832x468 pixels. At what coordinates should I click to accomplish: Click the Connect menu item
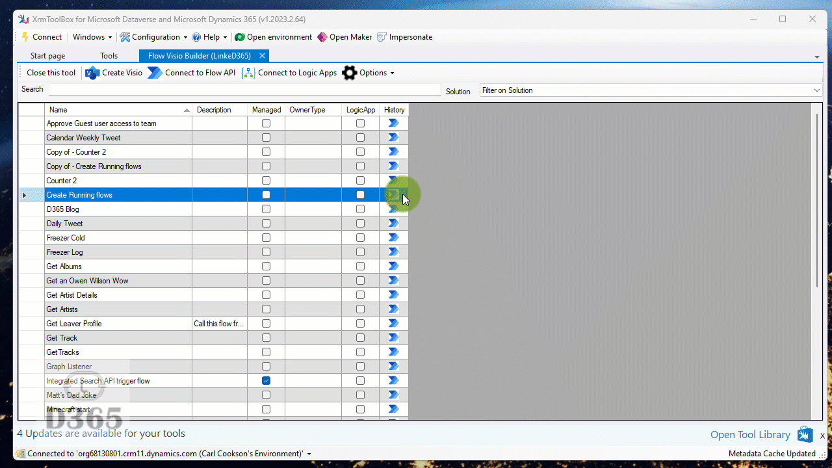coord(42,37)
